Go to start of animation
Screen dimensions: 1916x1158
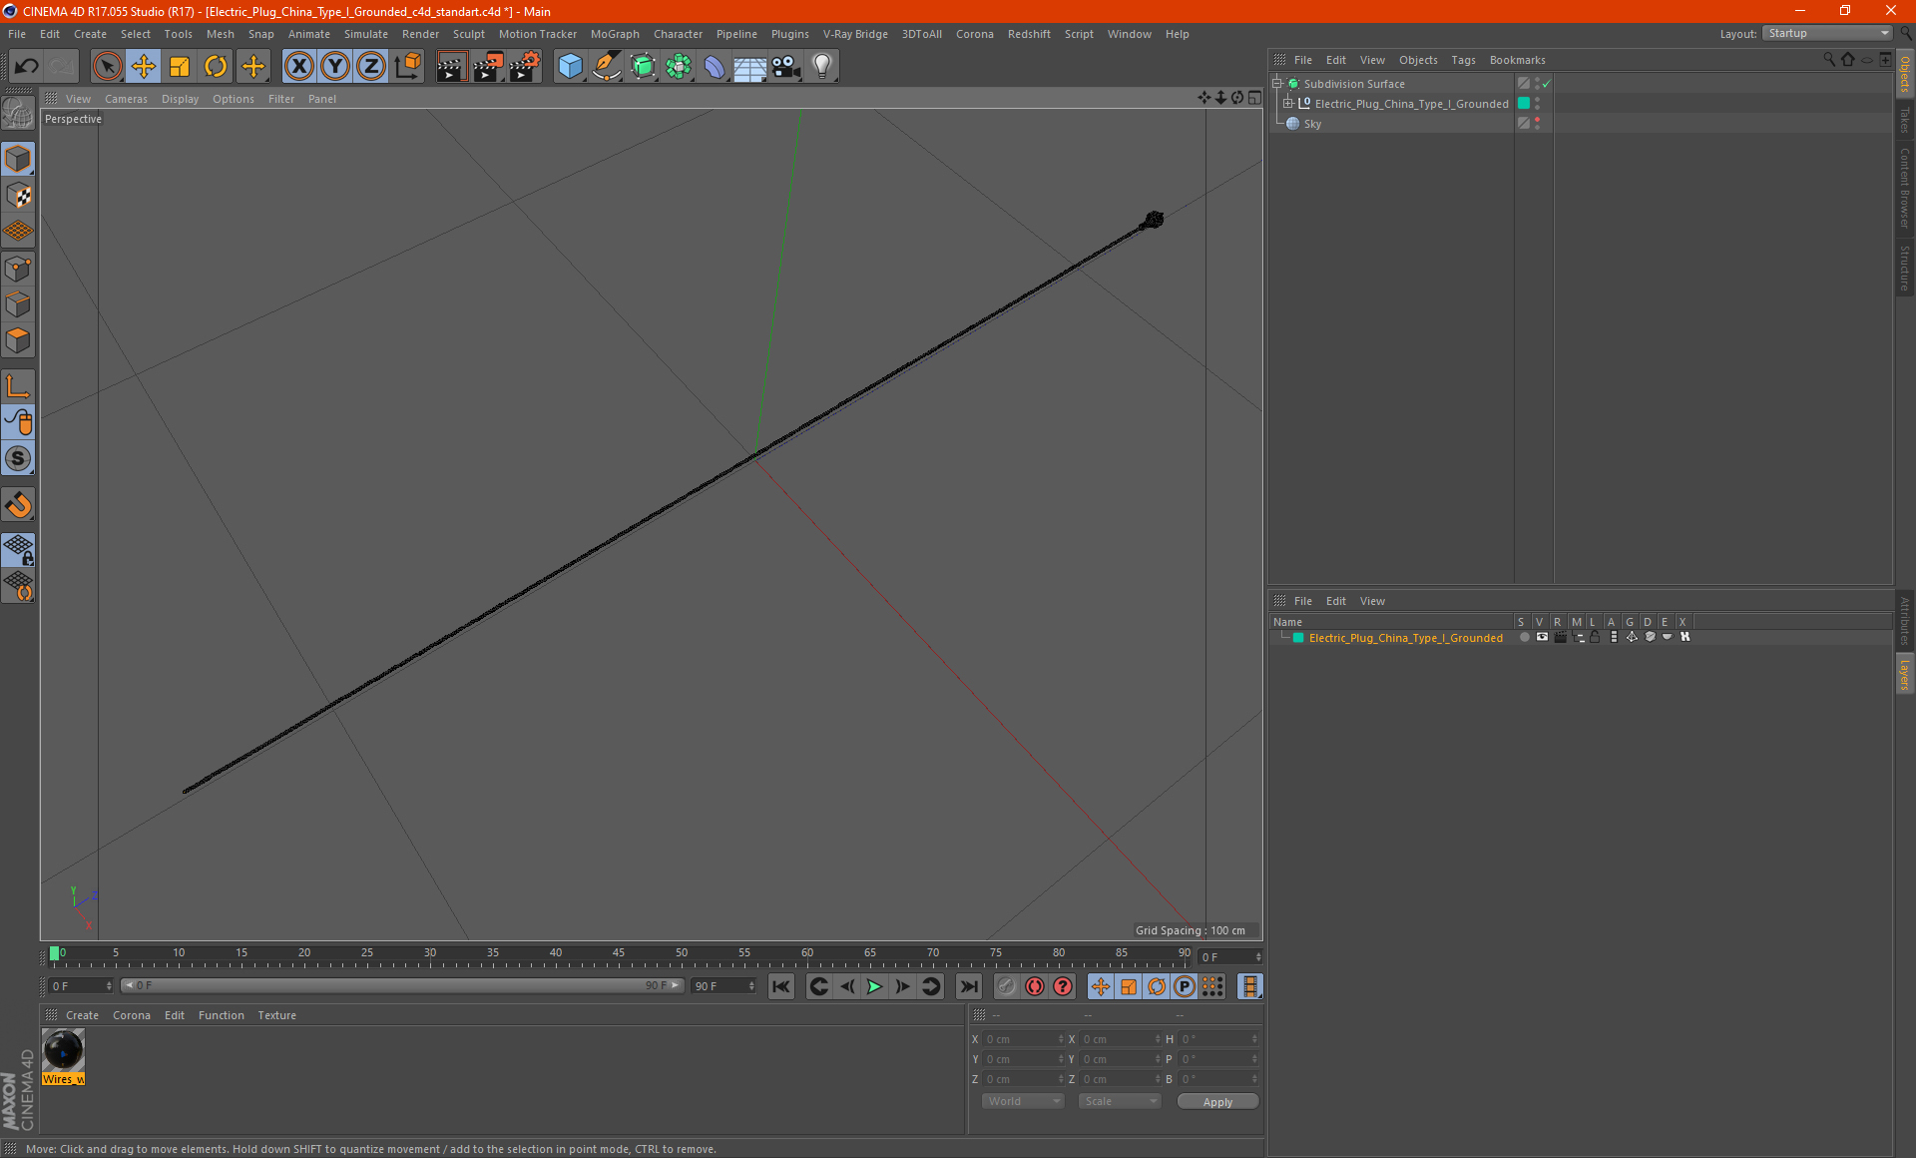781,986
